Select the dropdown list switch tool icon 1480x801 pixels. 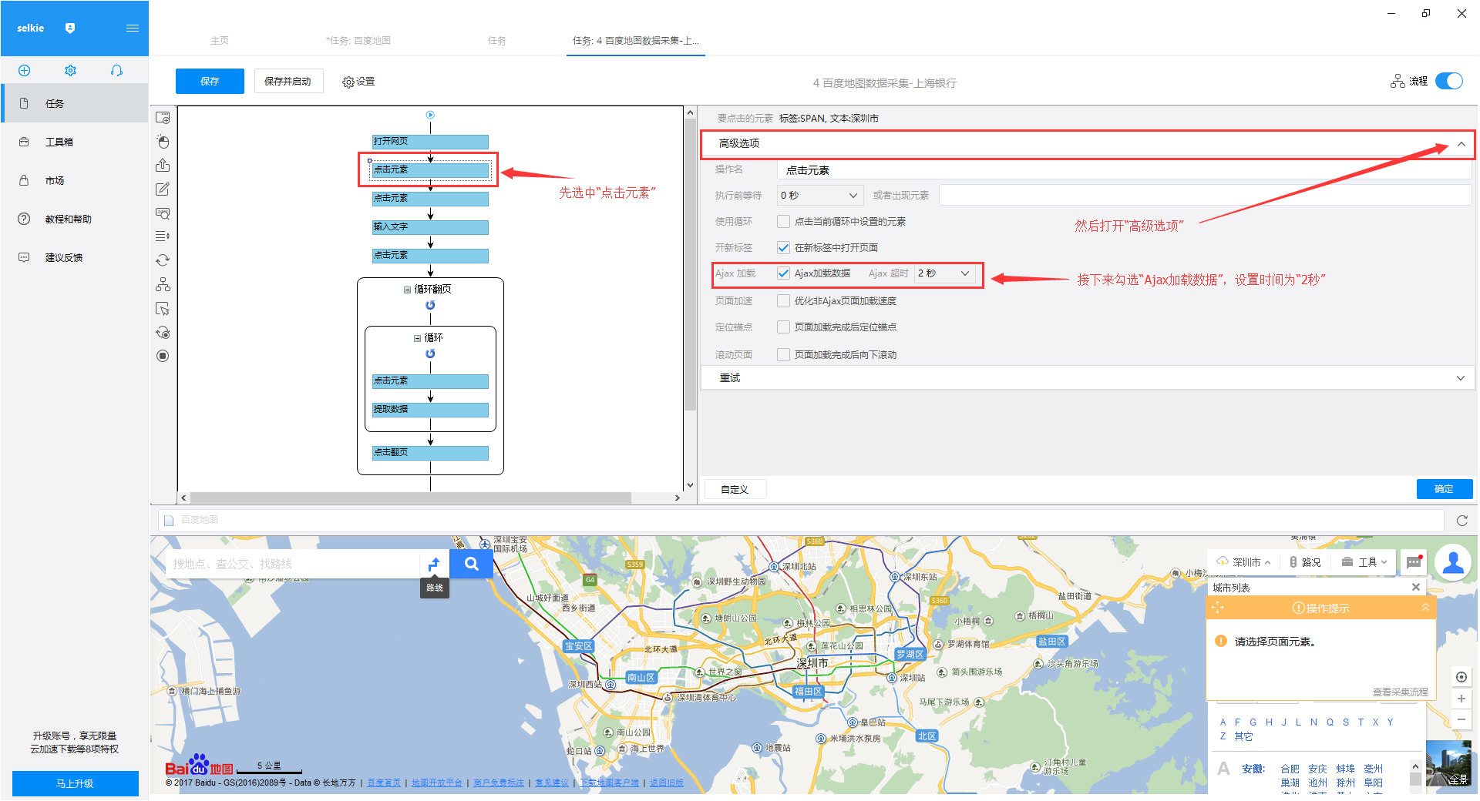[163, 236]
